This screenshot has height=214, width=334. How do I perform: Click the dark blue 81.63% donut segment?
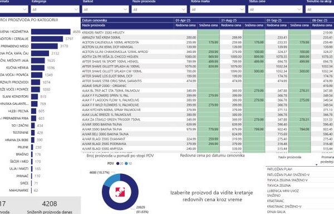click(128, 201)
